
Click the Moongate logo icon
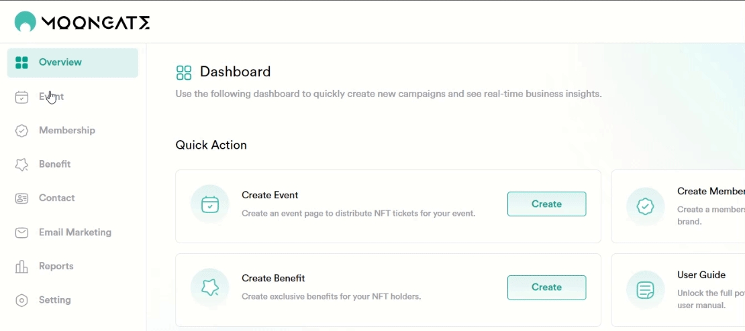click(26, 22)
